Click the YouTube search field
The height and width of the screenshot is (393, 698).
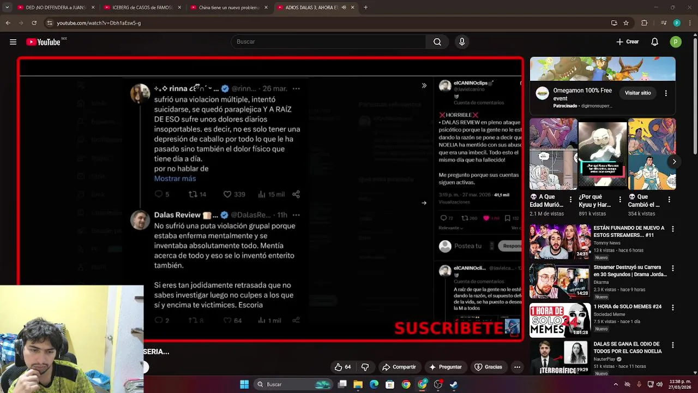329,42
